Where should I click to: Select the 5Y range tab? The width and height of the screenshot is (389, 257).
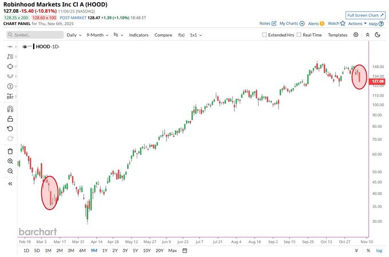pos(135,251)
